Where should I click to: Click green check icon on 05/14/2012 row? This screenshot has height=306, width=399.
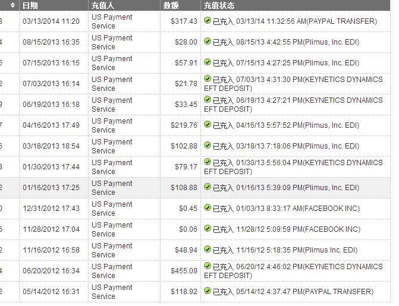click(208, 291)
